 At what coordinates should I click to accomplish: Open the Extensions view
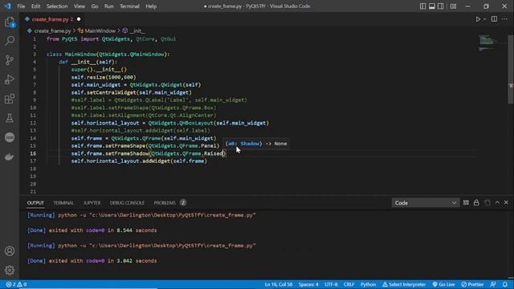10,99
